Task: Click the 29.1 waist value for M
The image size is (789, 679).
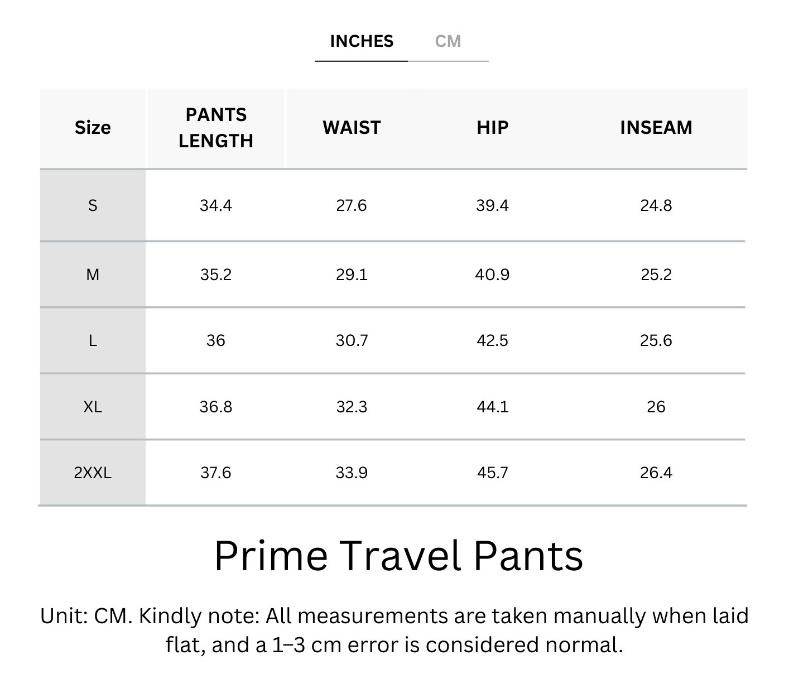Action: click(x=352, y=275)
